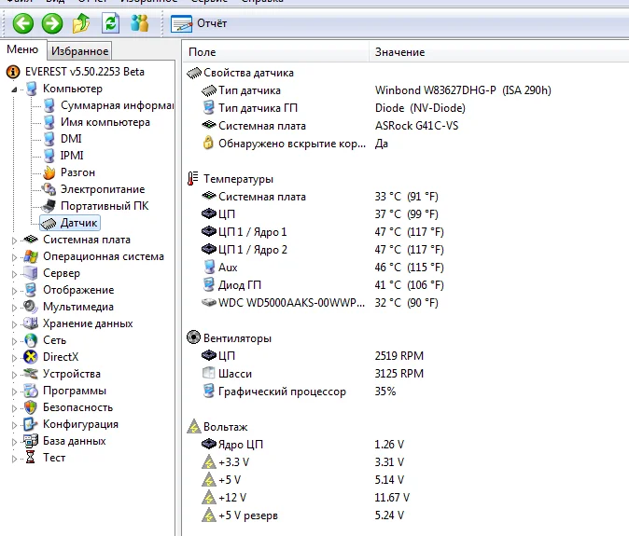Select the Диод ГП row
The height and width of the screenshot is (536, 629).
[x=406, y=285]
